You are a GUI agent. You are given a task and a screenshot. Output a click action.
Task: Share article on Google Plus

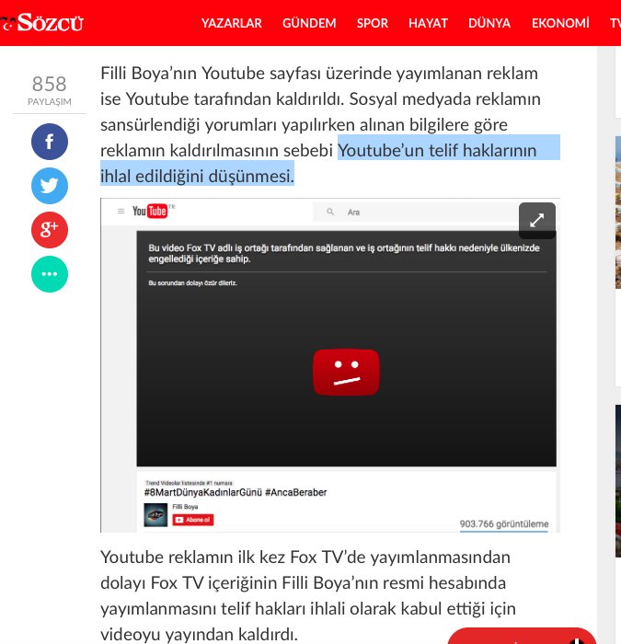pos(50,230)
